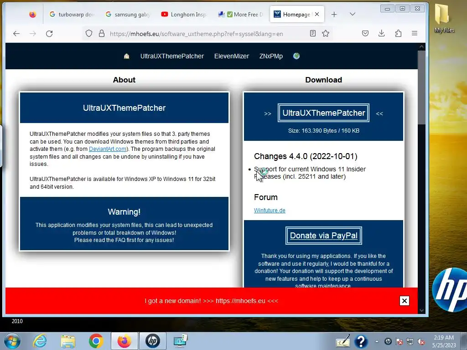
Task: Expand the list all tabs chevron
Action: 353,14
